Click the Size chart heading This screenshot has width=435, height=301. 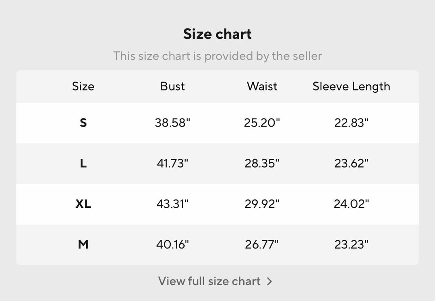pyautogui.click(x=217, y=34)
